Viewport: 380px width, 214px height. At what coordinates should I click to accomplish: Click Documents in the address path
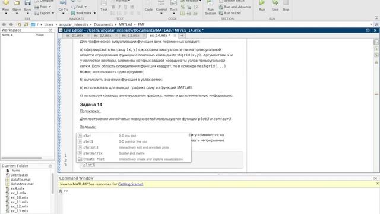coord(103,24)
